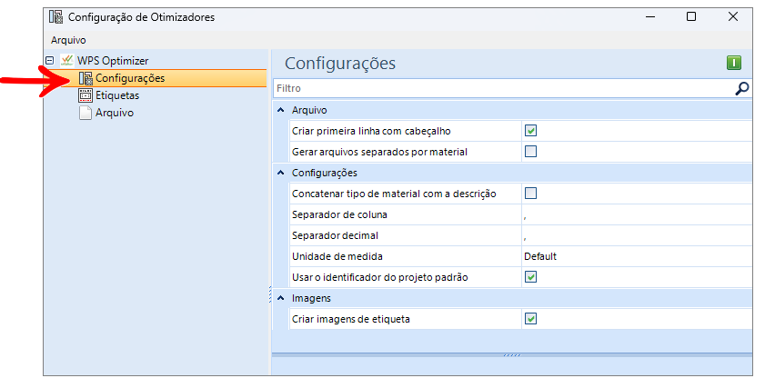Viewport: 765px width, 388px height.
Task: Select the Etiquetas tree item
Action: 117,95
